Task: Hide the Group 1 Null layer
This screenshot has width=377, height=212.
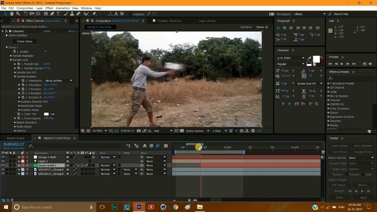Action: (x=3, y=157)
